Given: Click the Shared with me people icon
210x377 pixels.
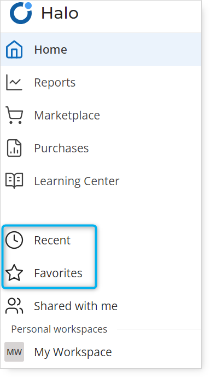Looking at the screenshot, I should click(x=14, y=306).
